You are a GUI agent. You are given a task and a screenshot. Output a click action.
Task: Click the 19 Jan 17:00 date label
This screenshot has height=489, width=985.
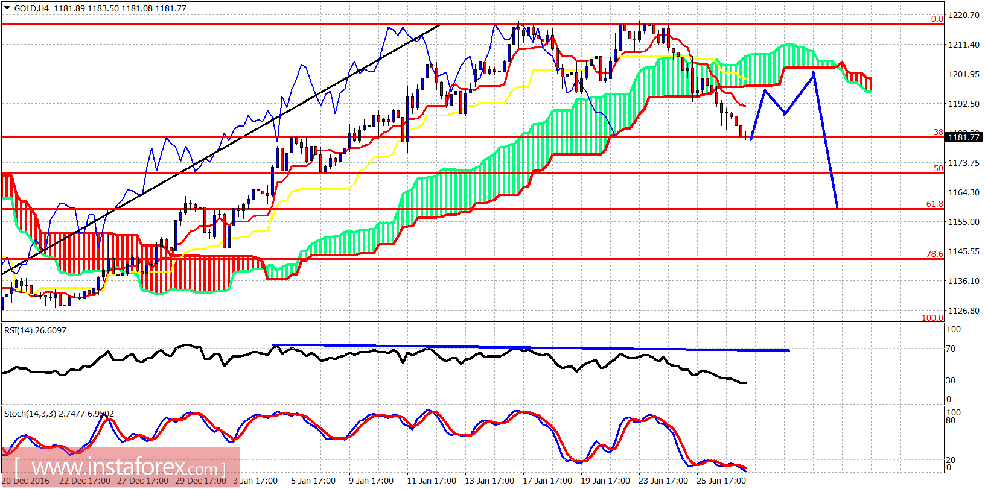(x=605, y=481)
